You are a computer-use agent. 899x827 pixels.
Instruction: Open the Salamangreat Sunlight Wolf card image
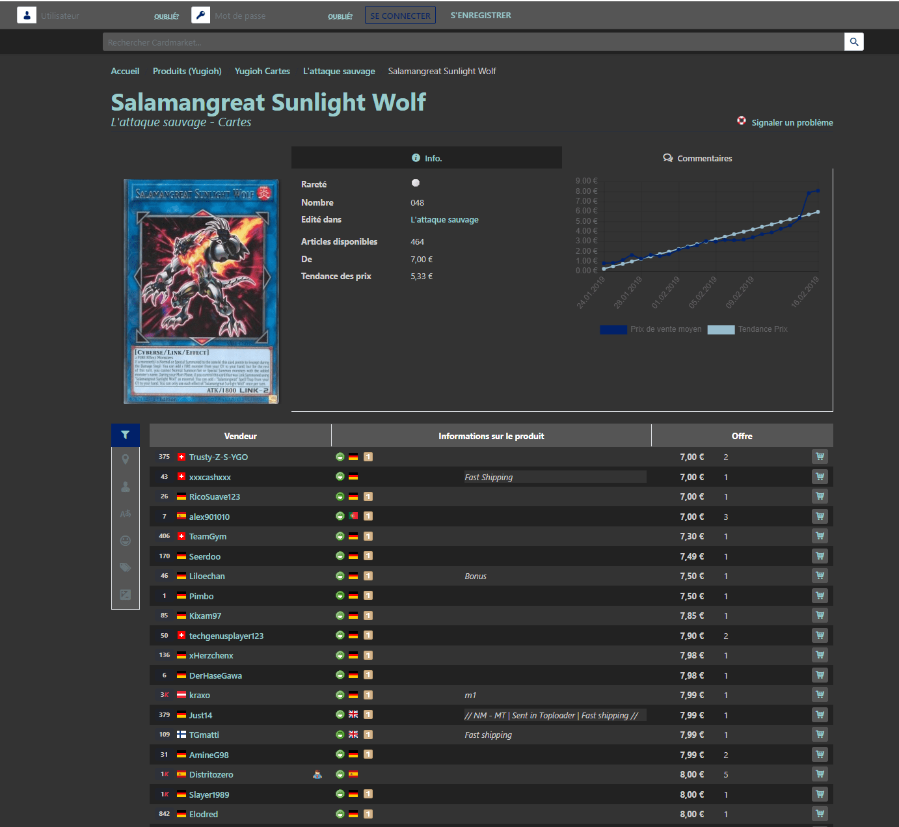click(201, 291)
